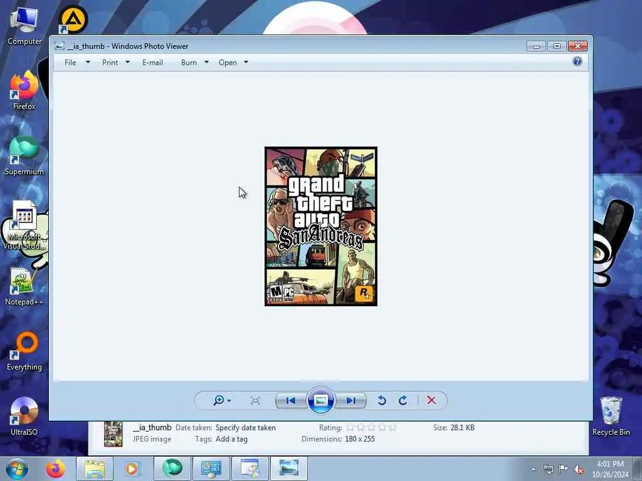Open the taskbar clock and date
The height and width of the screenshot is (481, 642).
610,469
